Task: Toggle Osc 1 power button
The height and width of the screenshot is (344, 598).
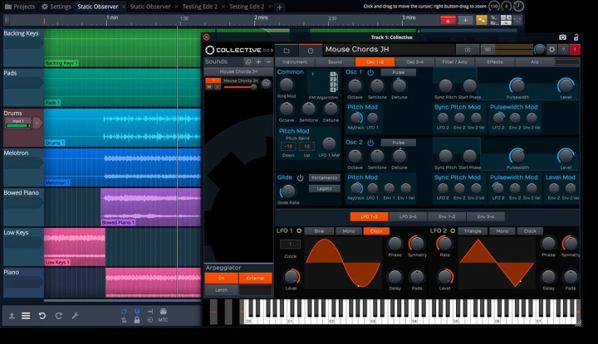Action: 370,72
